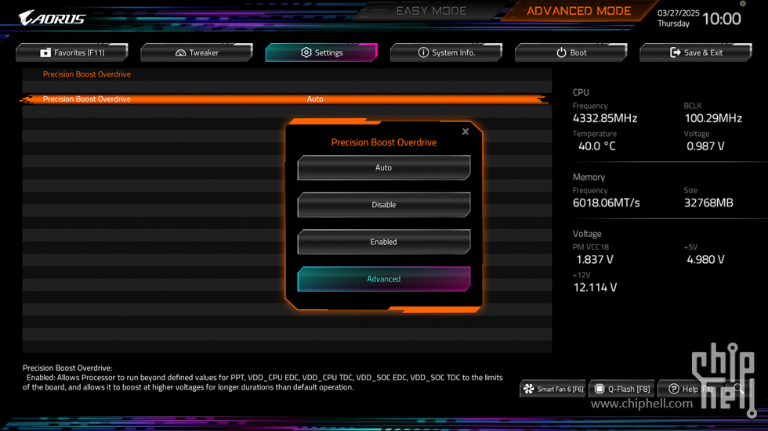
Task: Select the Precision Boost Overdrive setting row
Action: [287, 99]
